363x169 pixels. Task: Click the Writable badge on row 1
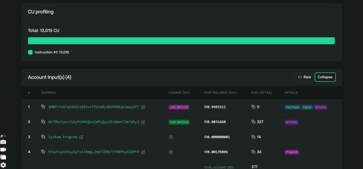coord(321,107)
